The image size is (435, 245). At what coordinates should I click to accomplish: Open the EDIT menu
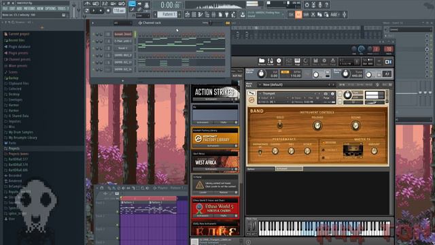pos(12,9)
